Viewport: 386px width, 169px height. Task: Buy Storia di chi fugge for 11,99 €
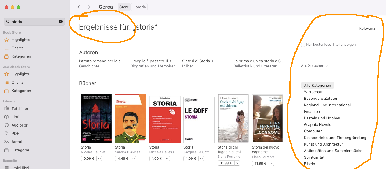(x=226, y=163)
